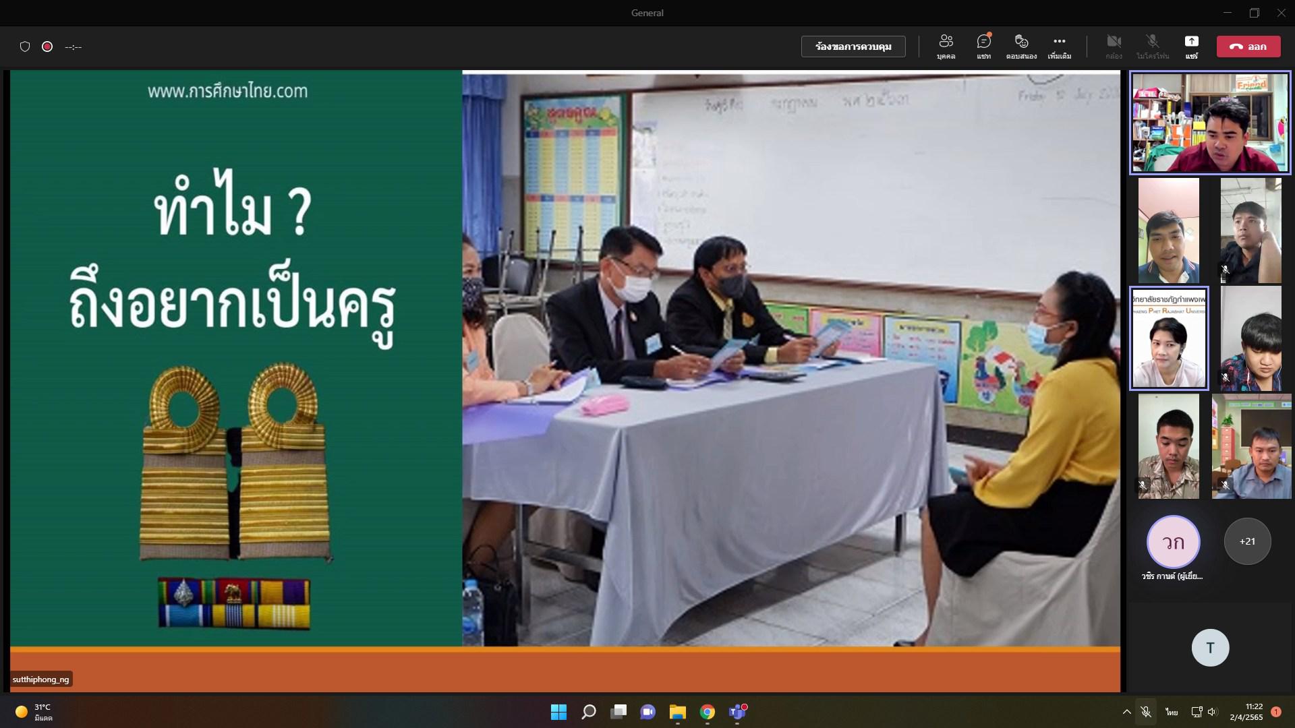The image size is (1295, 728).
Task: Leave the meeting with the ออก button
Action: tap(1248, 47)
